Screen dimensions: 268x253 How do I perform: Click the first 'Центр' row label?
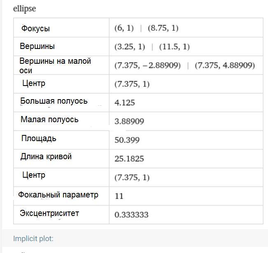(34, 84)
